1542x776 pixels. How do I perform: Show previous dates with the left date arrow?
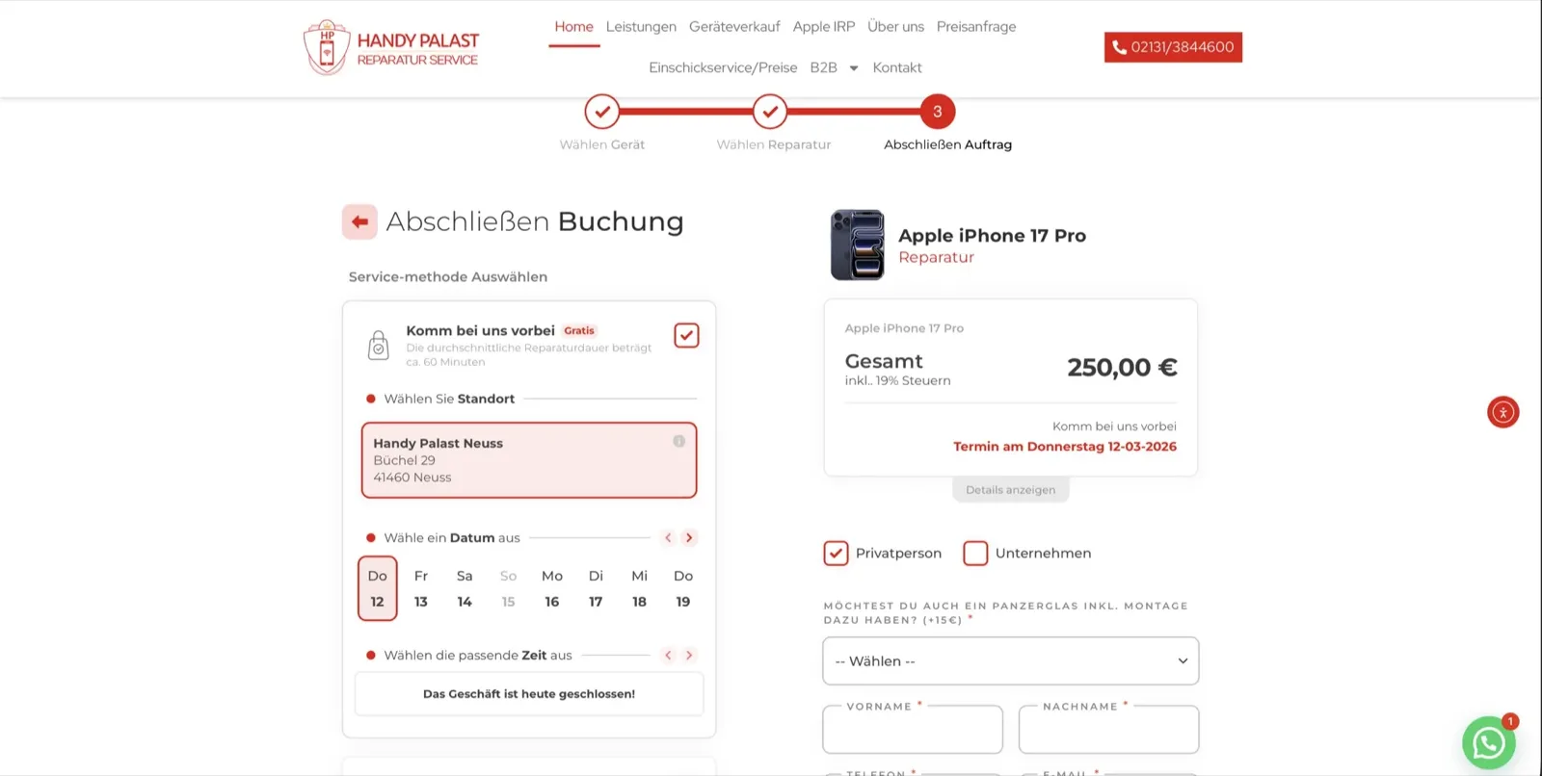tap(668, 538)
